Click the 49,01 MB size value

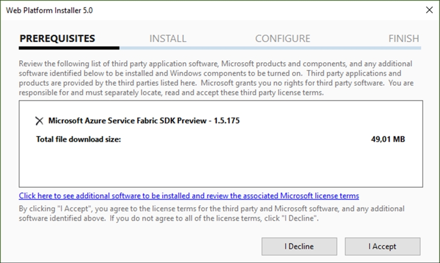pos(388,139)
